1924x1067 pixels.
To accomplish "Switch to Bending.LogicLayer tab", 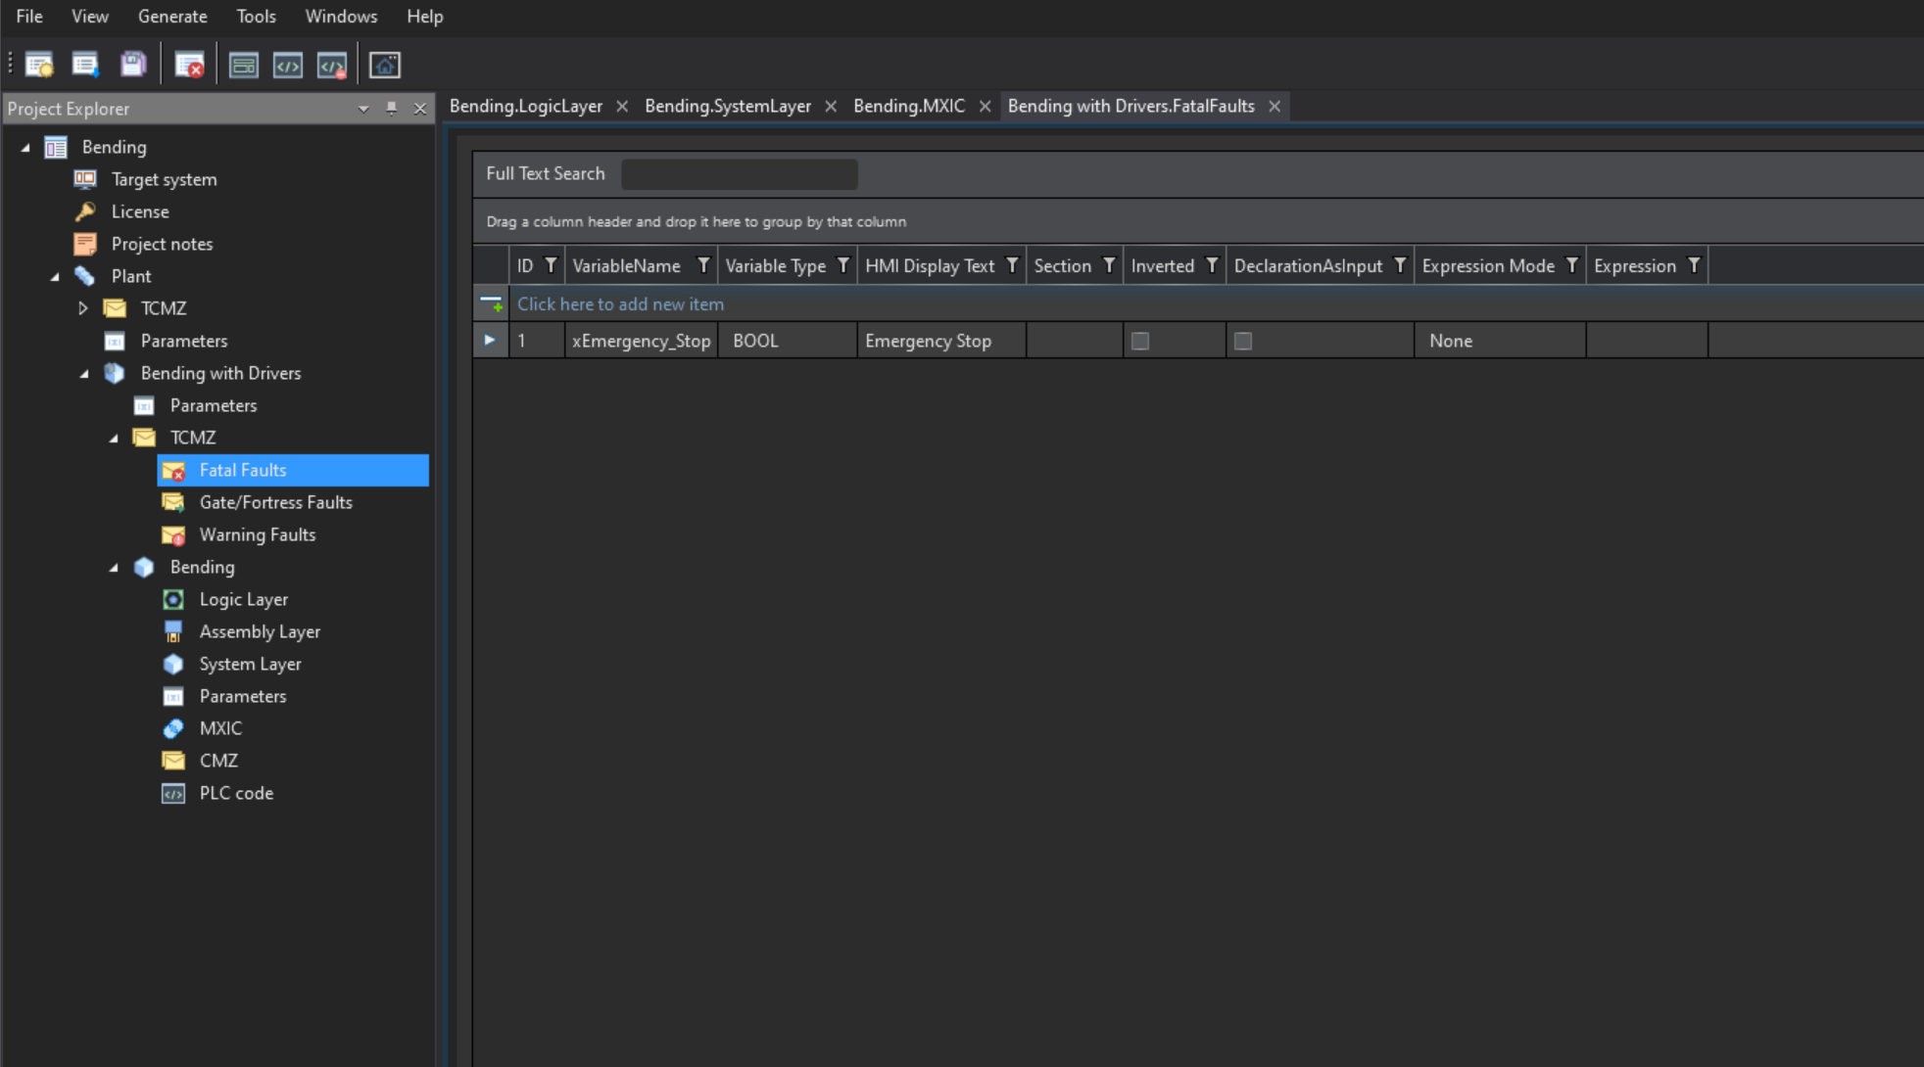I will pyautogui.click(x=525, y=105).
